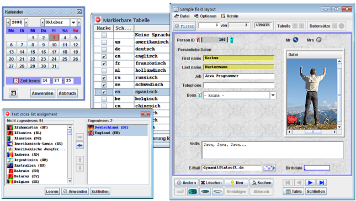
Task: Click the filled database stack icon button
Action: 193,192
